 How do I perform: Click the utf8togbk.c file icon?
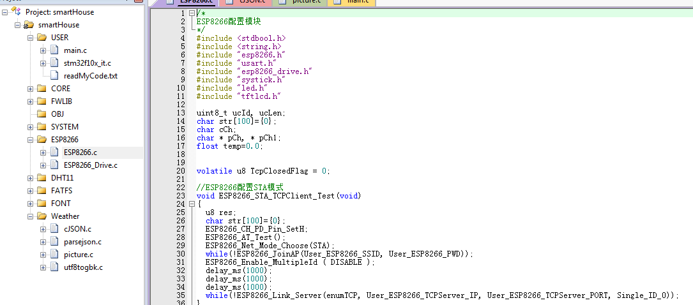(54, 267)
